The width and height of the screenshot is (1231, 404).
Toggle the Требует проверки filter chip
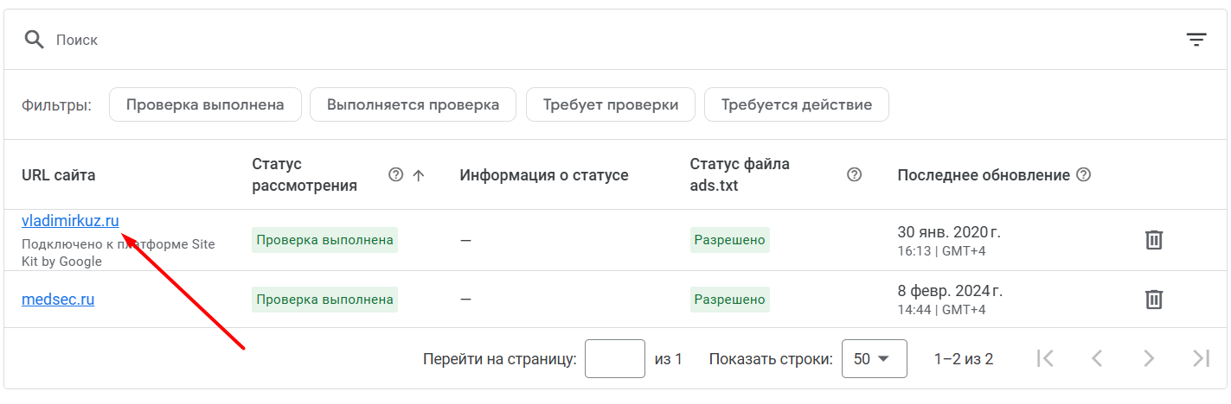click(611, 104)
